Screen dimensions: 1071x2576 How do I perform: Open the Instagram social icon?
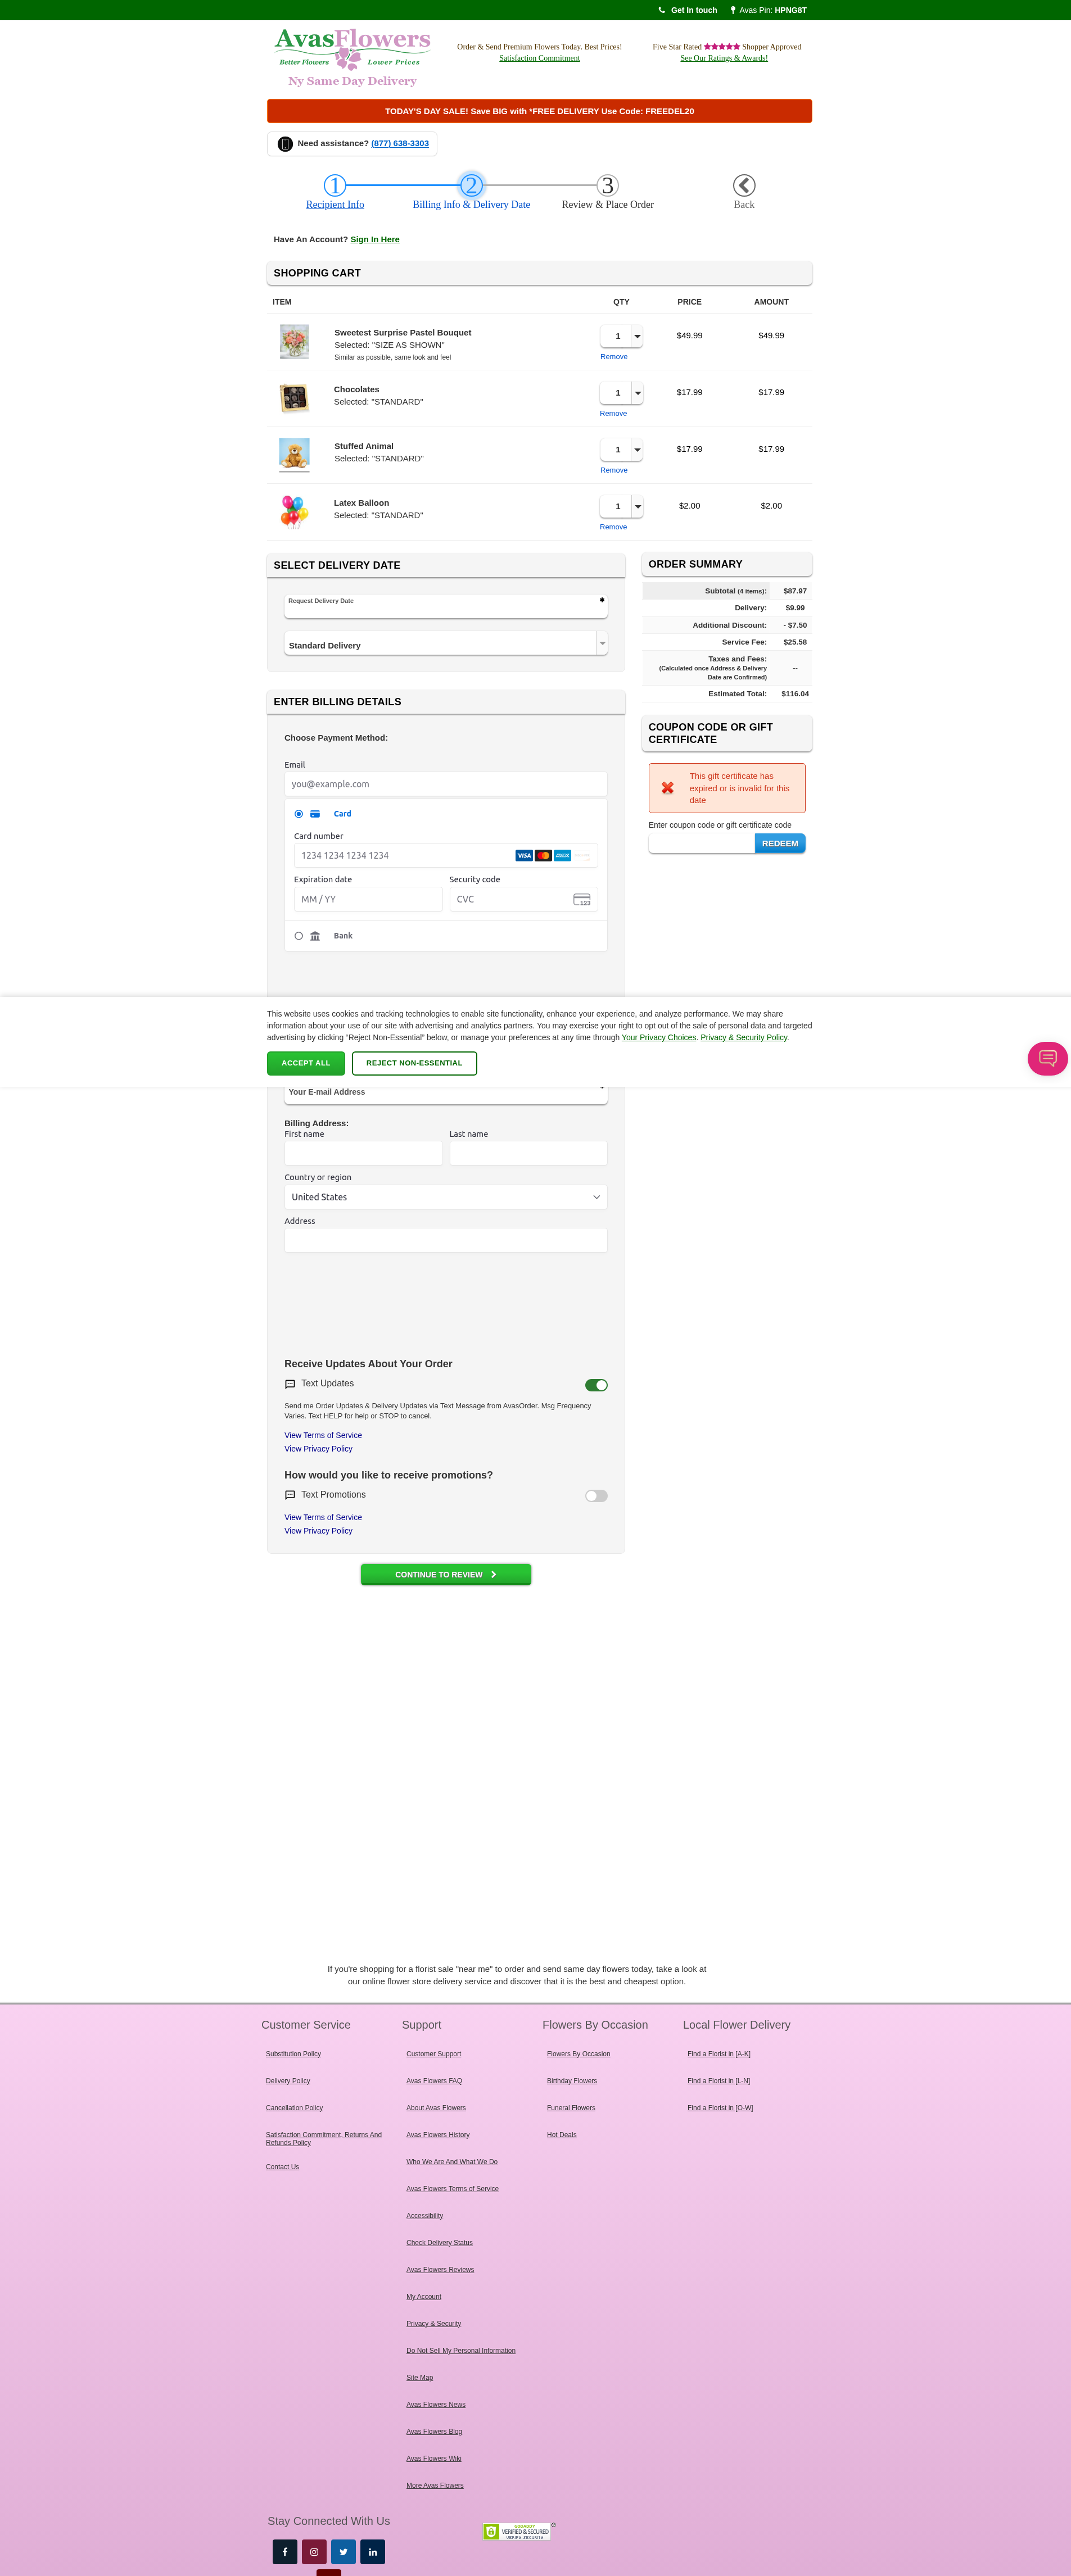tap(314, 2551)
